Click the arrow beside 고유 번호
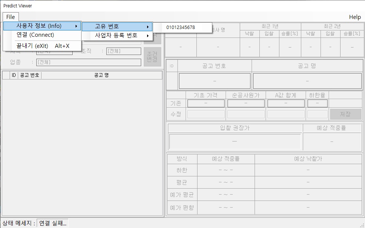365x228 pixels. tap(147, 27)
